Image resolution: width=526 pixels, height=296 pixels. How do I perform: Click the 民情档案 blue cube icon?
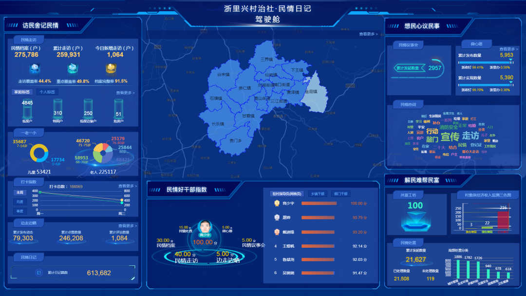tap(34, 68)
